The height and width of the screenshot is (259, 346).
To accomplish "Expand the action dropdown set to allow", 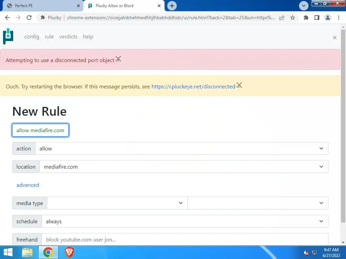I will [181, 148].
